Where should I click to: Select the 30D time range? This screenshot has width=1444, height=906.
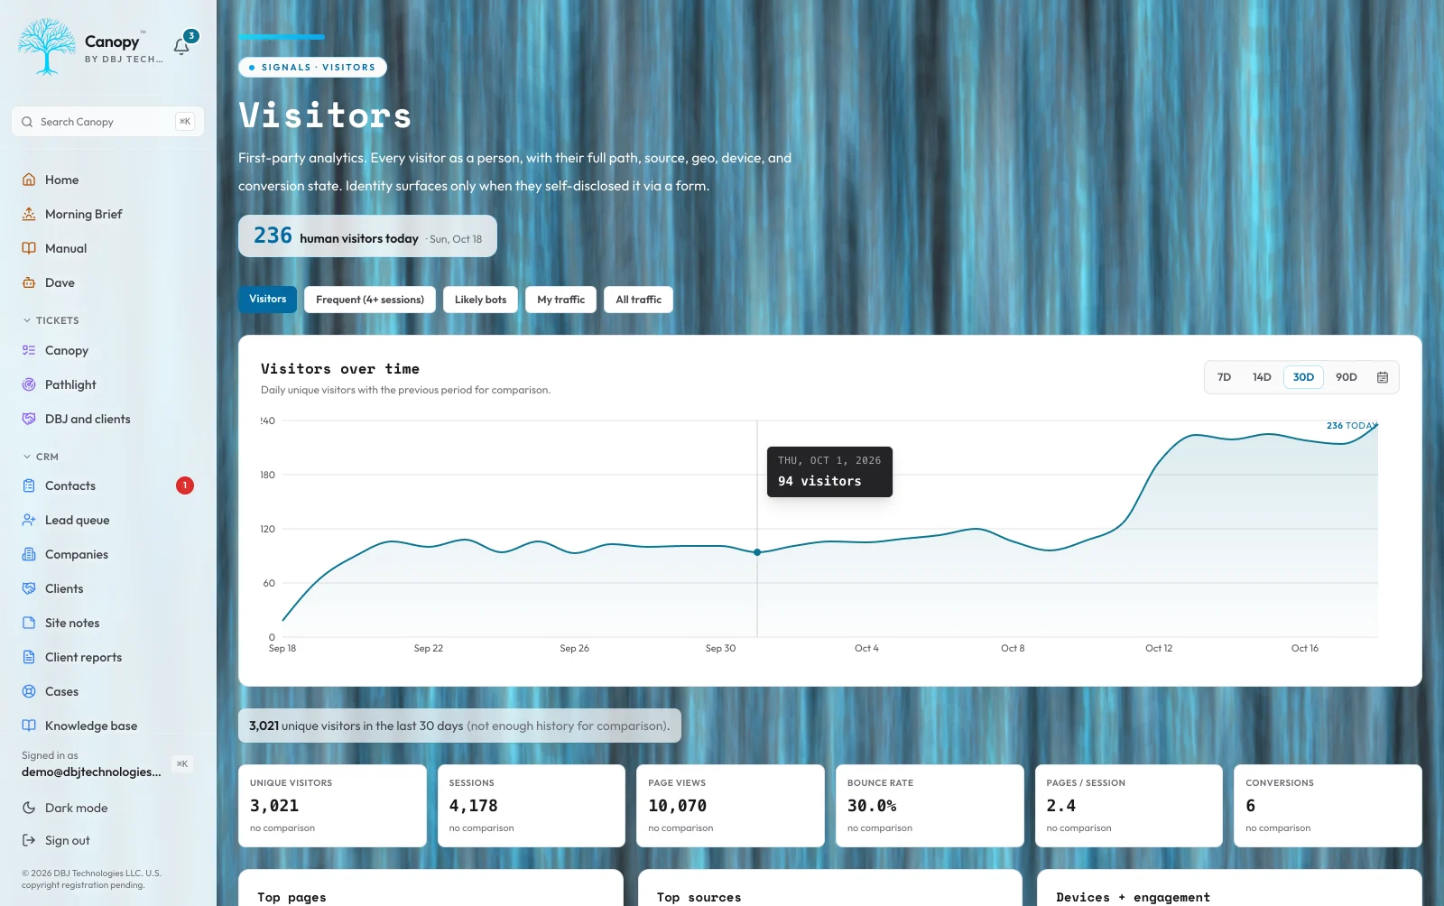1303,377
